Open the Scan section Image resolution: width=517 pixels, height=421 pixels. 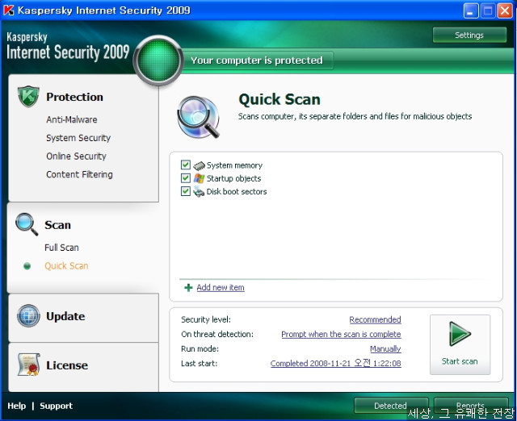coord(57,225)
